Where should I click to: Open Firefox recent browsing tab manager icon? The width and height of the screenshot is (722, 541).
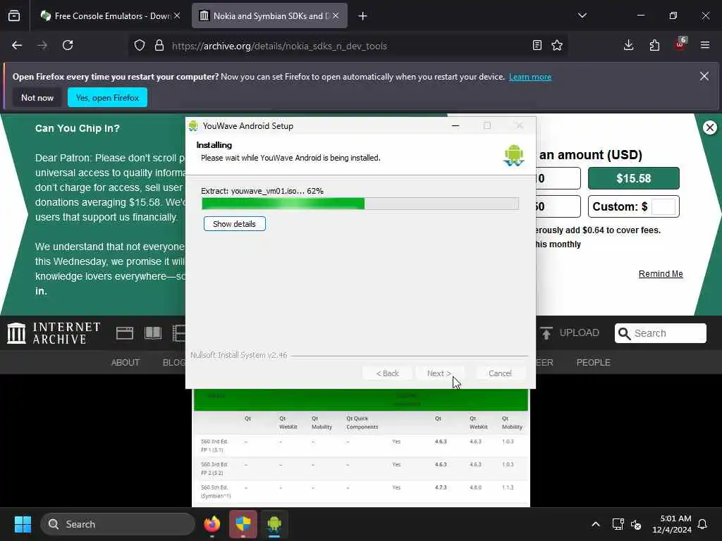(14, 15)
